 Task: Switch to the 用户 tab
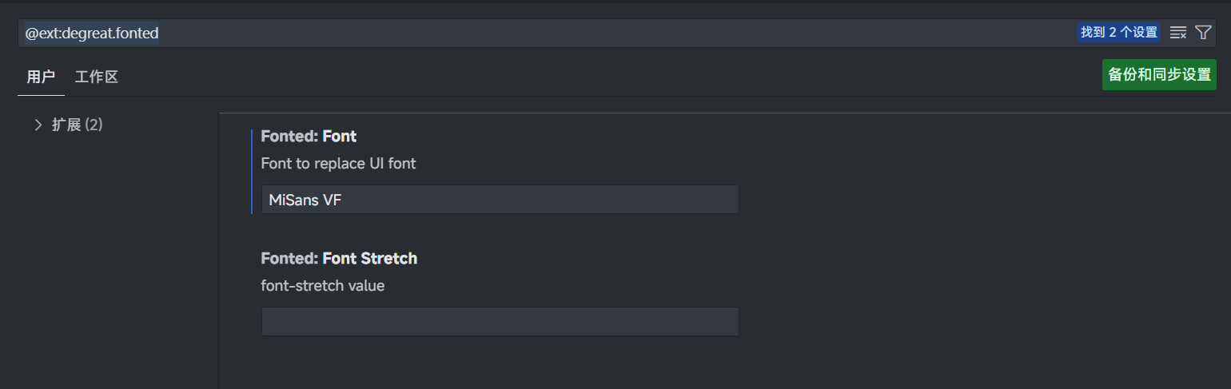point(41,77)
